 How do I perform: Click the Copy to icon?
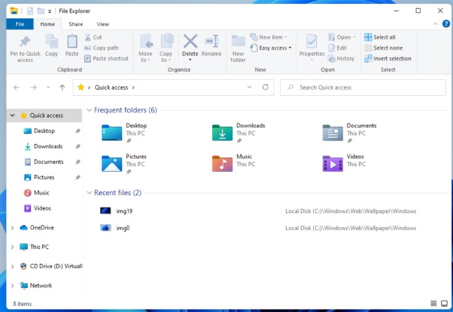166,41
